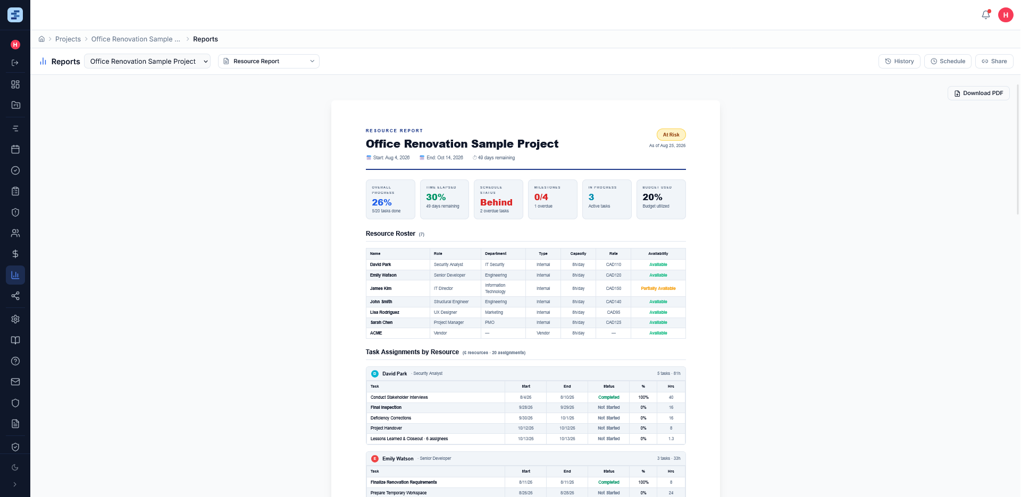1021x497 pixels.
Task: Open the dashboard grid icon in sidebar
Action: coord(15,84)
